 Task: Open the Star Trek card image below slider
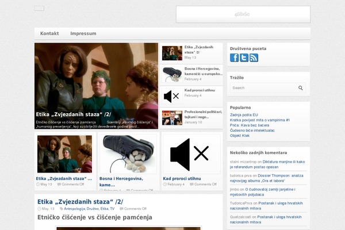click(64, 154)
